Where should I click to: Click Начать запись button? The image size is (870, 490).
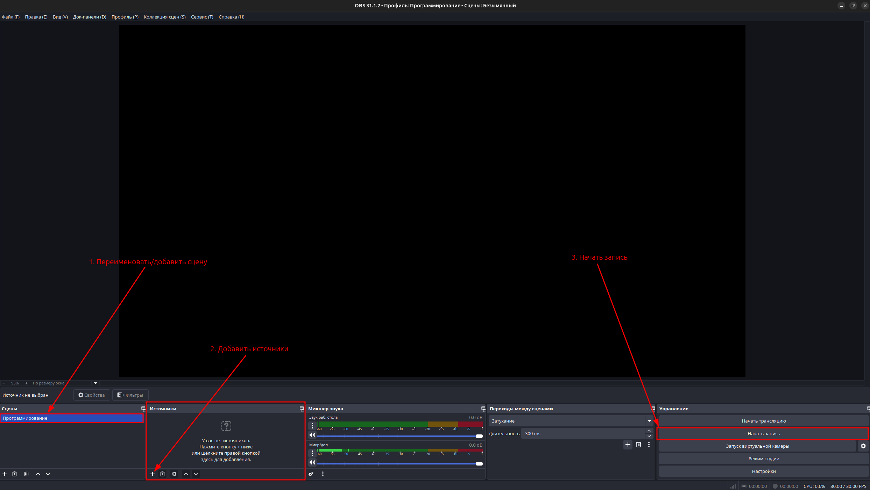(x=763, y=433)
